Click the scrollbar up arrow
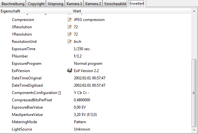The width and height of the screenshot is (198, 134). tap(194, 11)
